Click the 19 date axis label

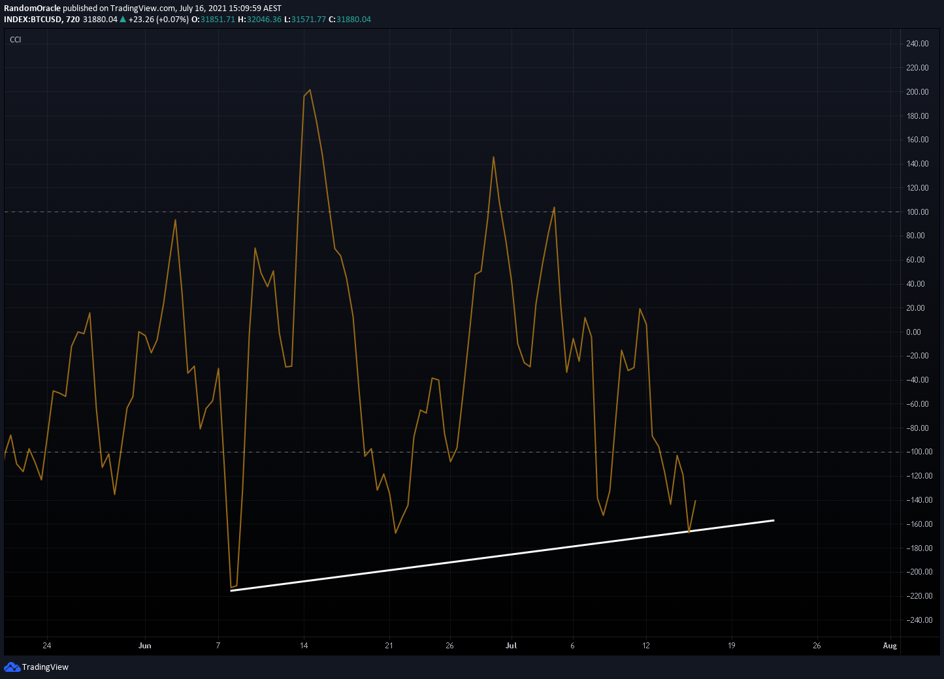coord(732,646)
